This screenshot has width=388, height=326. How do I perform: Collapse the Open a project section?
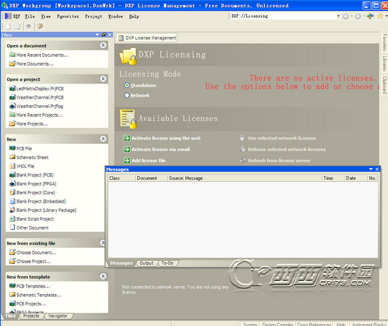click(x=103, y=79)
